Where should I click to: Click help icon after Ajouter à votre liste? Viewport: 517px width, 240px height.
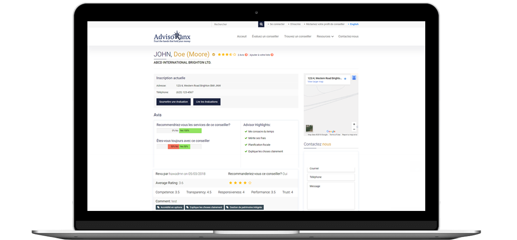click(272, 55)
